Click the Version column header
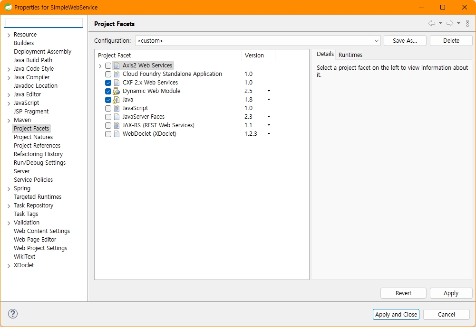This screenshot has width=476, height=327. click(258, 55)
